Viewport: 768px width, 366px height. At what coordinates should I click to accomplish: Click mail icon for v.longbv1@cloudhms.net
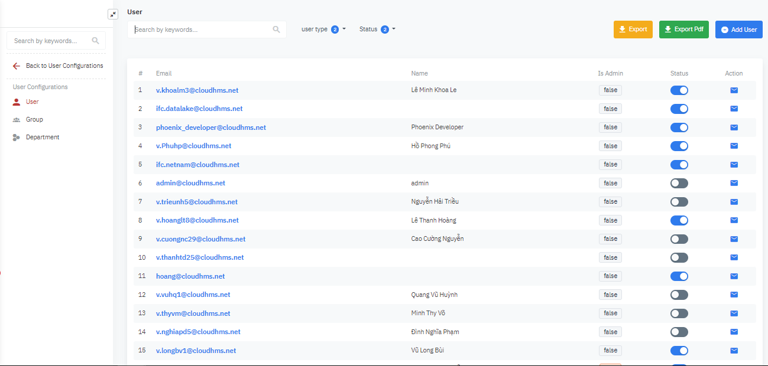[x=734, y=351]
